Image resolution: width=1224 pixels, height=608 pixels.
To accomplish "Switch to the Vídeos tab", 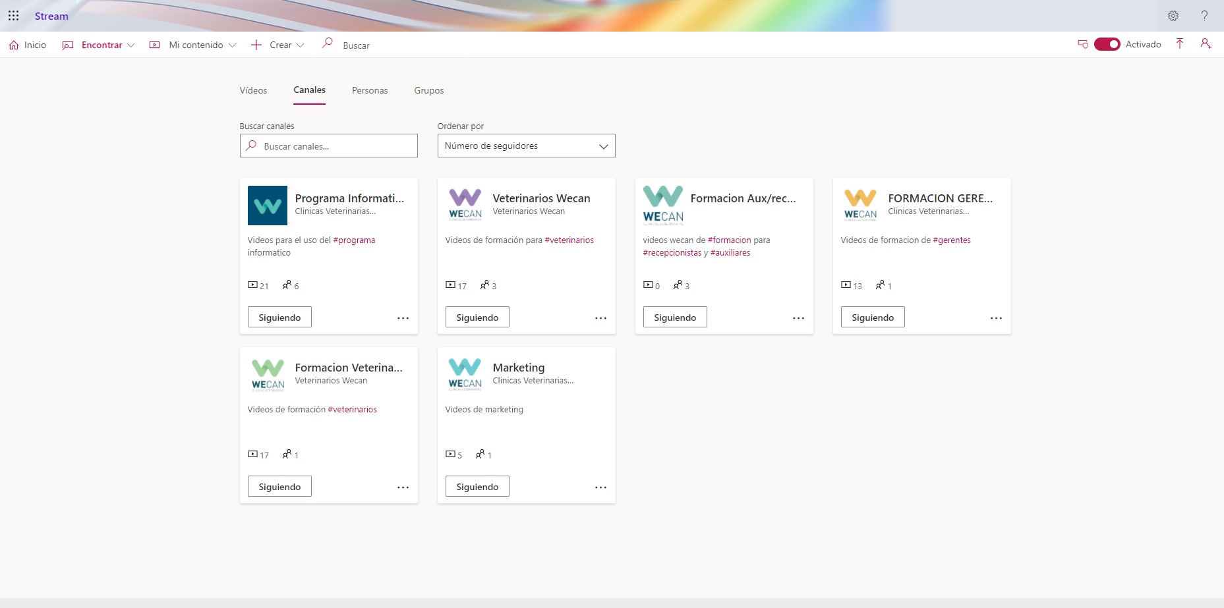I will (253, 90).
